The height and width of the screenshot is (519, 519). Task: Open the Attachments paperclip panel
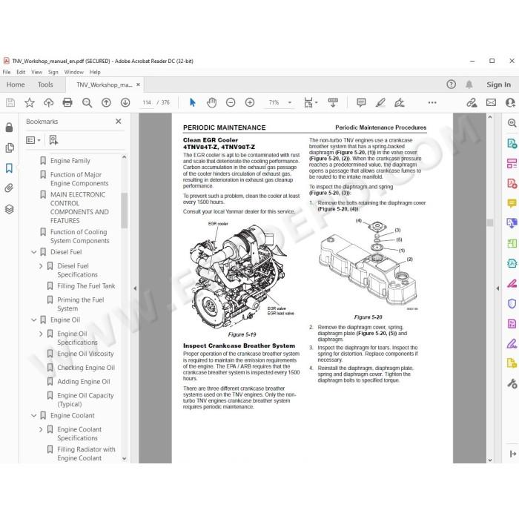pyautogui.click(x=9, y=188)
